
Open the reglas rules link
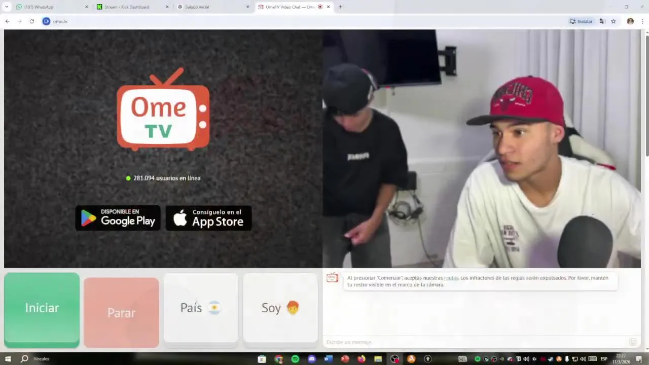coord(451,278)
